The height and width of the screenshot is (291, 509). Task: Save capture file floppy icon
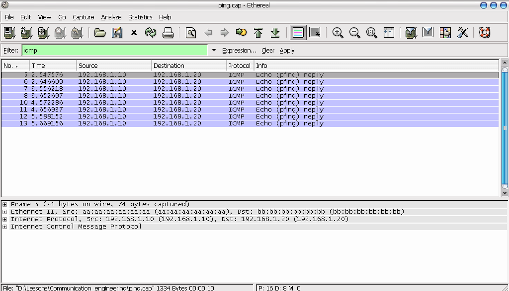click(117, 32)
